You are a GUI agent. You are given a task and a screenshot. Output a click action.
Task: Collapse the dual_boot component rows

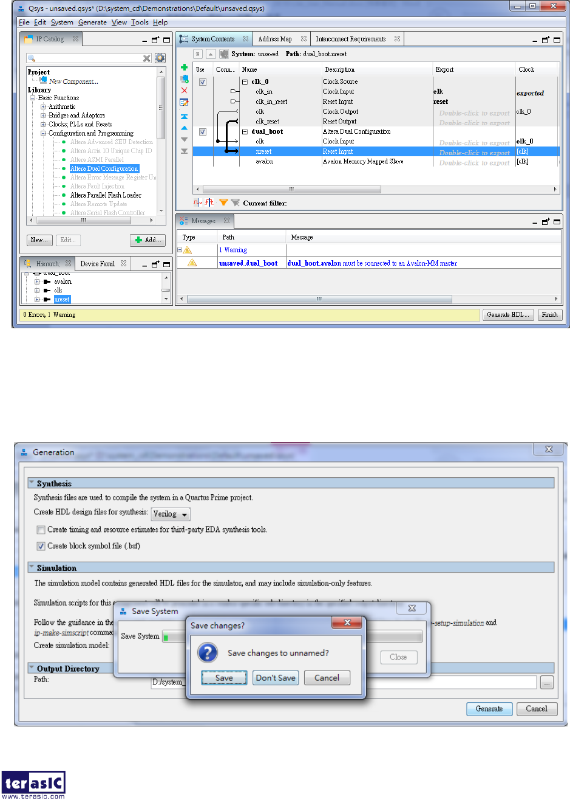pyautogui.click(x=245, y=132)
